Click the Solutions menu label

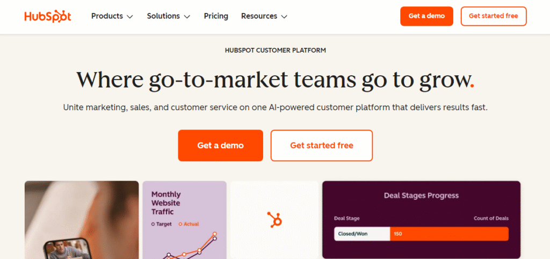(163, 16)
